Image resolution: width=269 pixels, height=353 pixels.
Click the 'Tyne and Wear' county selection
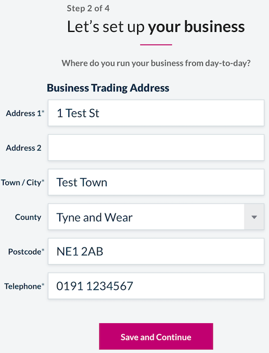point(94,217)
